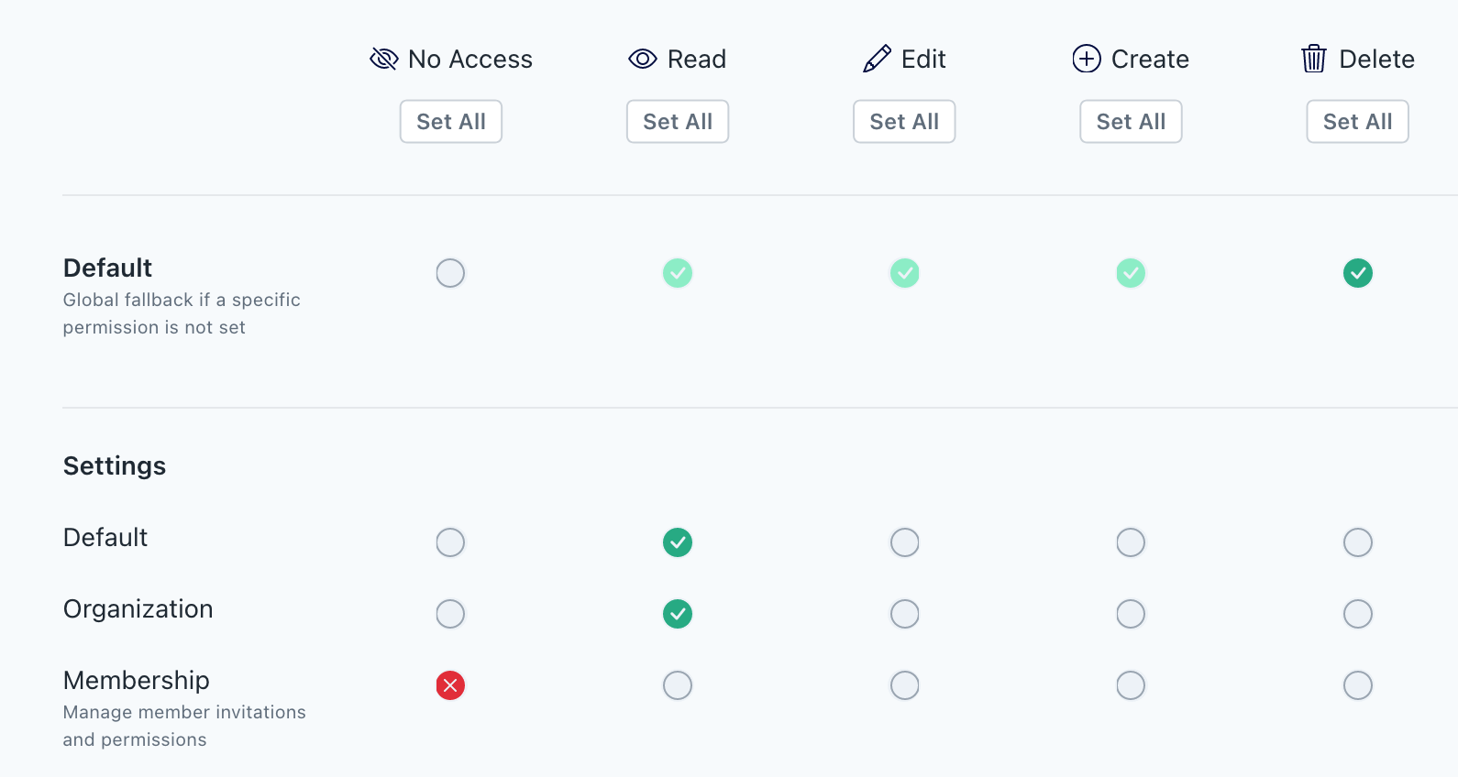This screenshot has height=777, width=1458.
Task: Grant Read permission for Membership
Action: tap(678, 685)
